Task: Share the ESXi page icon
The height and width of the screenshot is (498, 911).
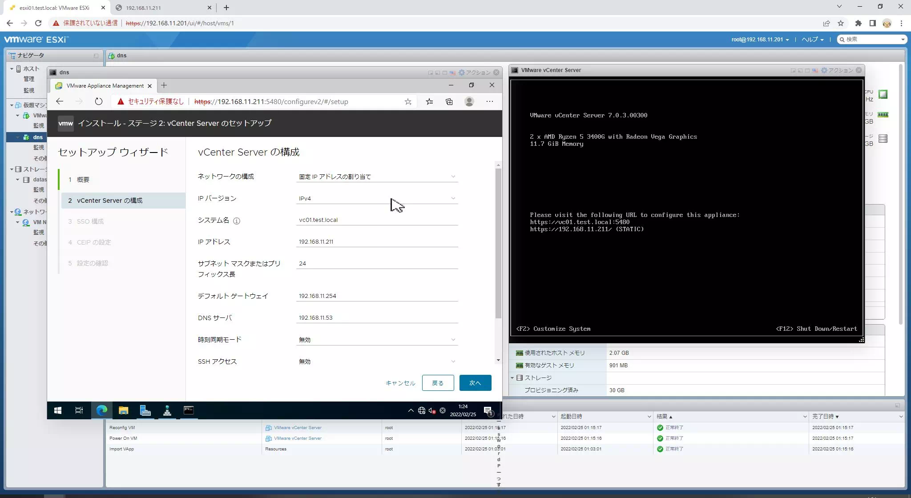Action: tap(826, 23)
